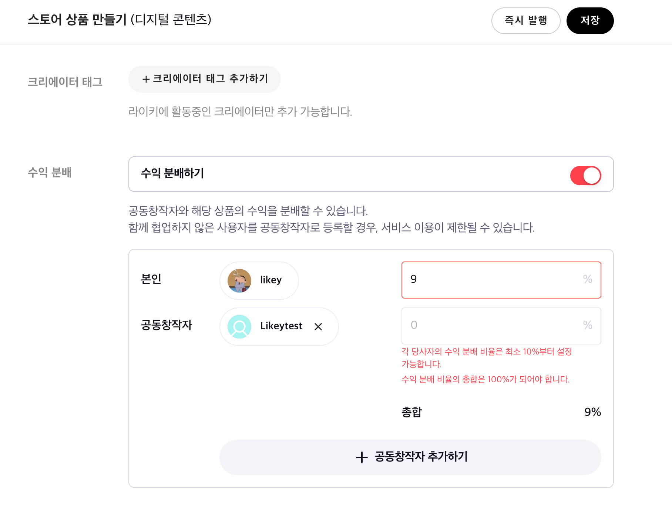Open 크리에이터 태그 추가하기
Image resolution: width=672 pixels, height=523 pixels.
click(x=204, y=79)
